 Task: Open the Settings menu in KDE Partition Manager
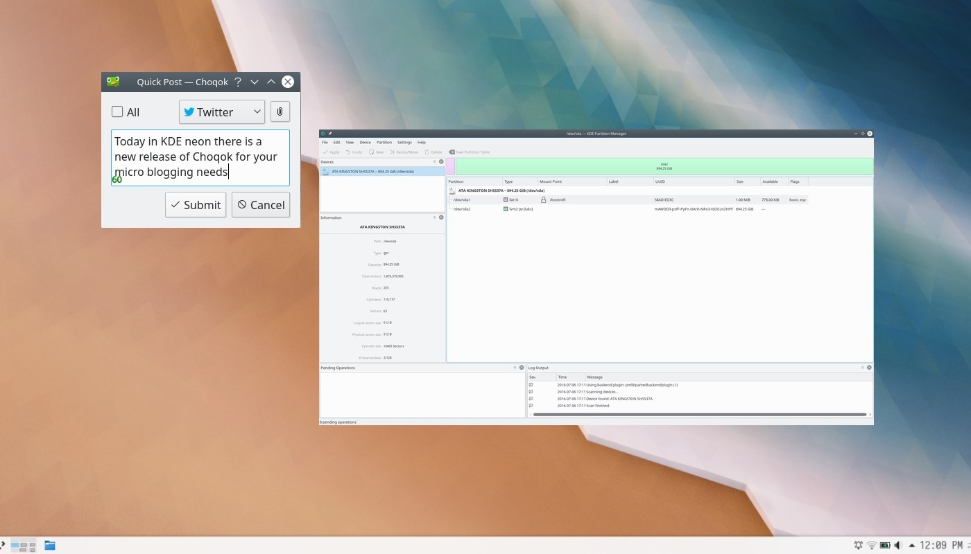coord(404,142)
